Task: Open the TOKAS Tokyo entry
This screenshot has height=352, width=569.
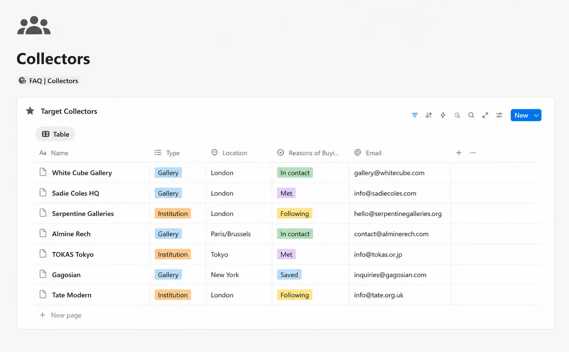Action: 73,254
